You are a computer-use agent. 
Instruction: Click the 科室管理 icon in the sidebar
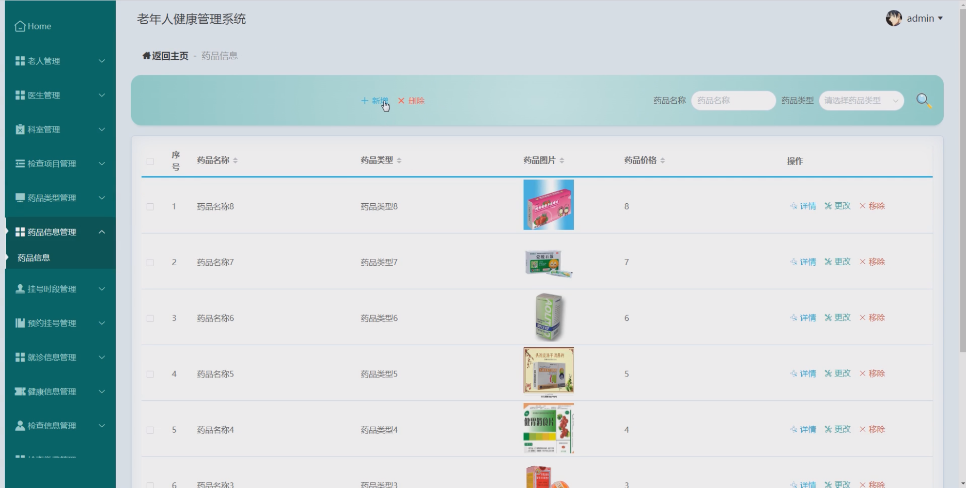(x=20, y=129)
